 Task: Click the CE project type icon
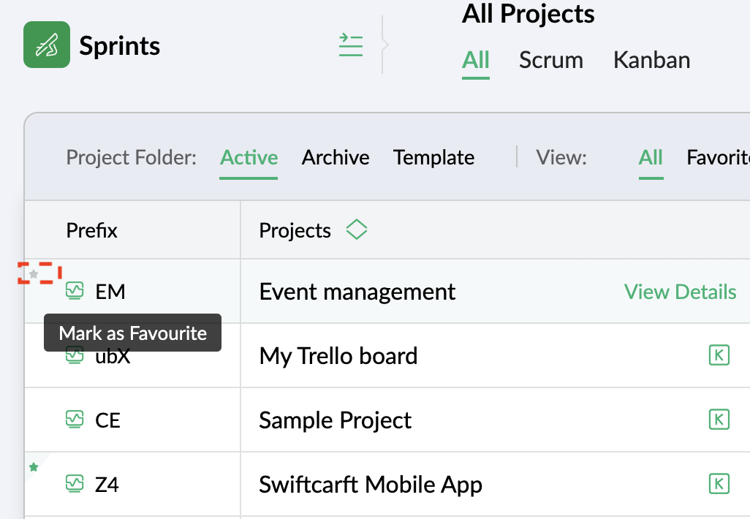[x=74, y=420]
